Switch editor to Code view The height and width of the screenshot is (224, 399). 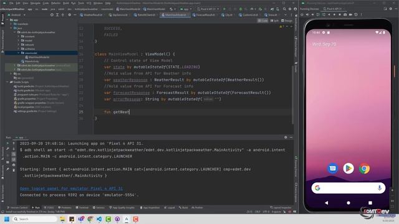[x=263, y=21]
